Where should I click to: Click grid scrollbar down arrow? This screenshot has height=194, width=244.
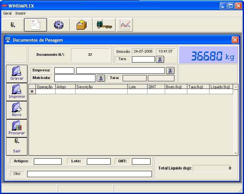click(x=236, y=153)
